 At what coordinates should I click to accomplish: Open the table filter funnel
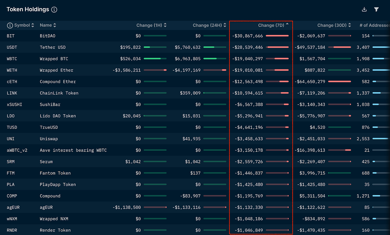coord(376,9)
